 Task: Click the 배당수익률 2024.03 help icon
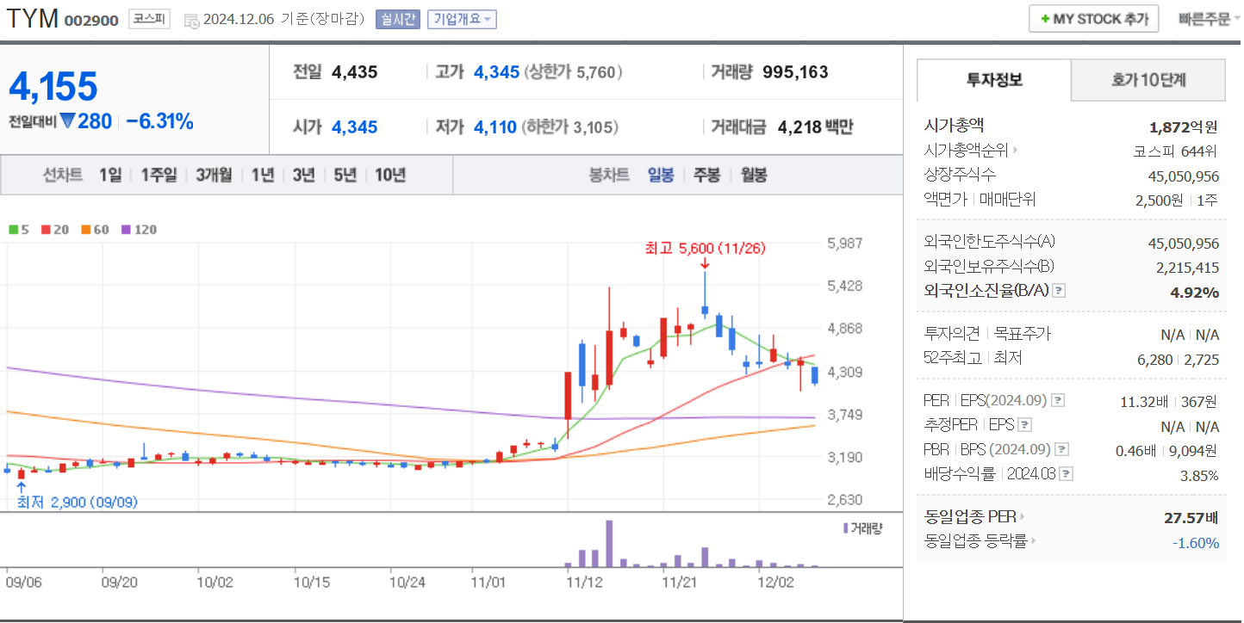(x=1067, y=473)
